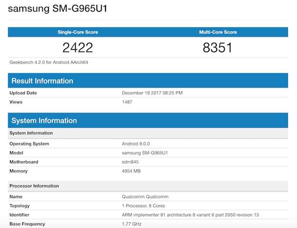Click the gray 'System Information' subheader row
Image resolution: width=297 pixels, height=228 pixels.
(148, 133)
